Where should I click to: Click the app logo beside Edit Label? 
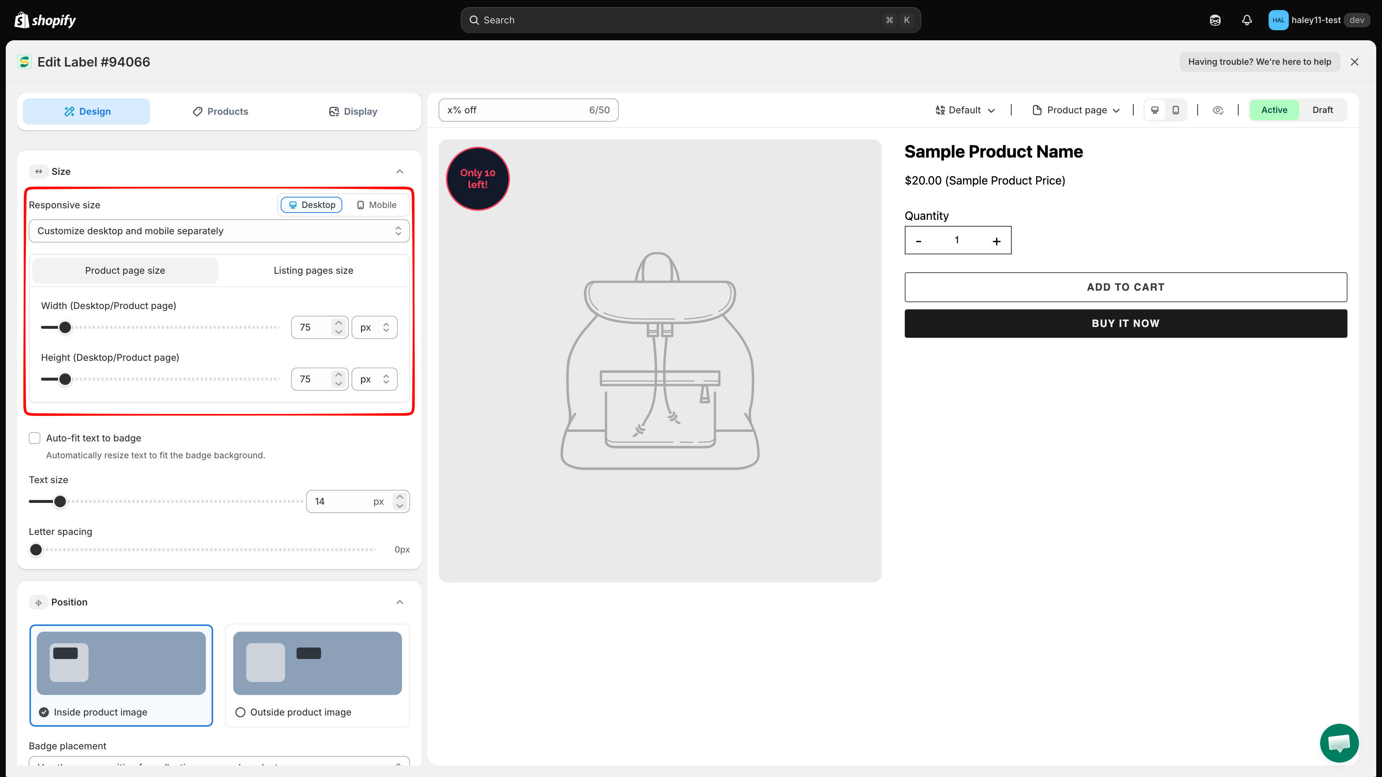[x=25, y=62]
